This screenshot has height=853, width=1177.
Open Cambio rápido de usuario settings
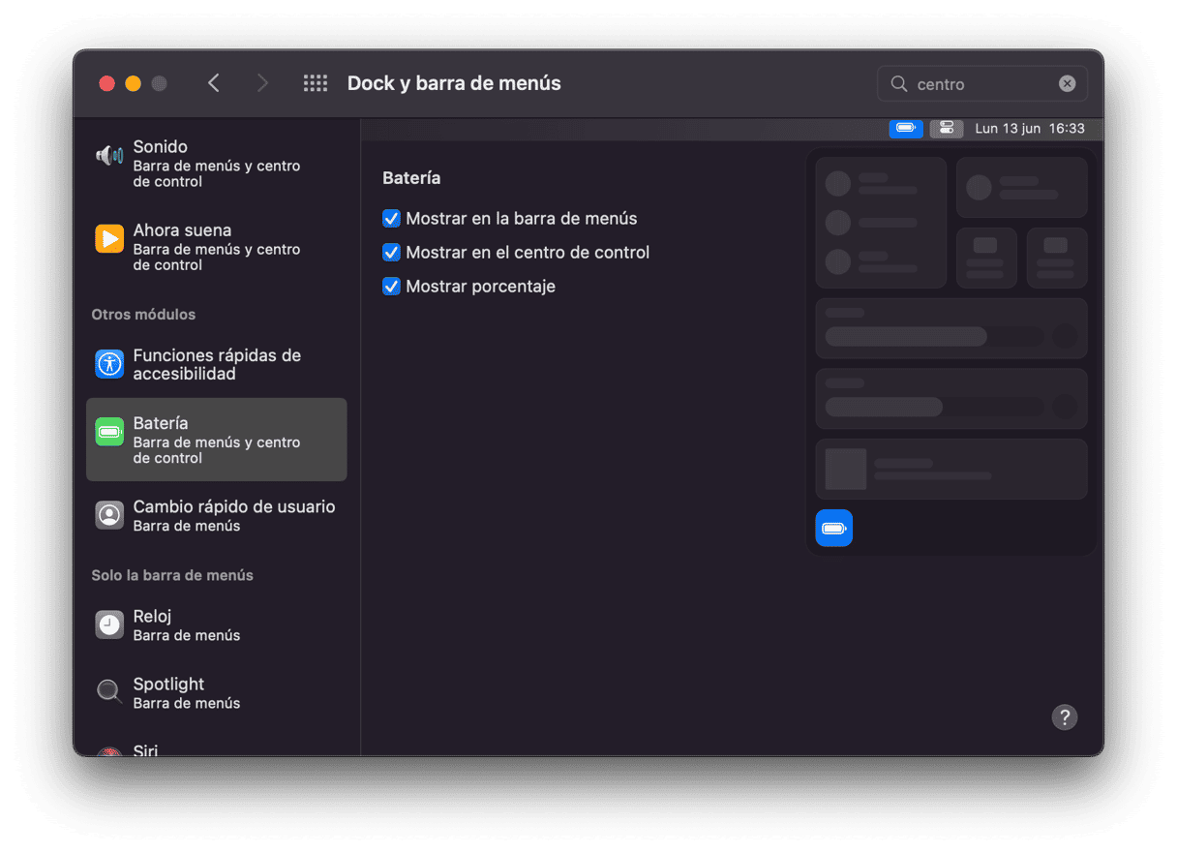point(217,515)
